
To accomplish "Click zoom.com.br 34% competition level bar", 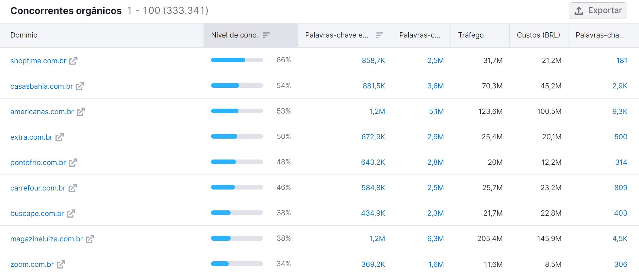I will [237, 264].
